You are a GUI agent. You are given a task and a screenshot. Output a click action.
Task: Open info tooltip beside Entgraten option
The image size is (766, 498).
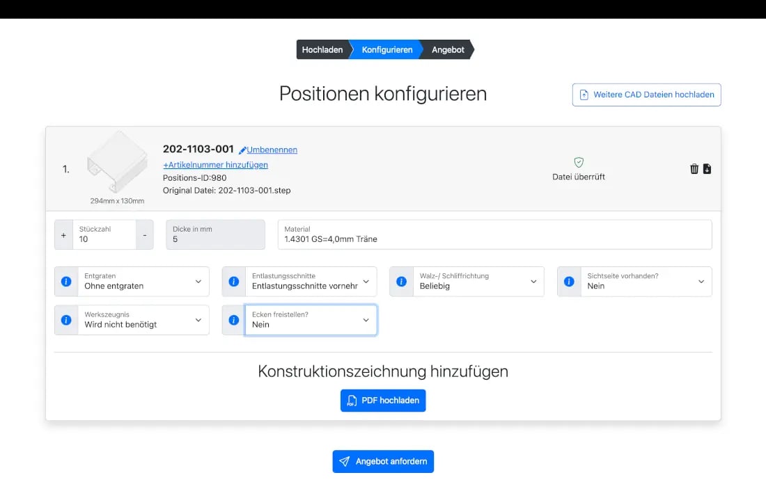pos(65,281)
